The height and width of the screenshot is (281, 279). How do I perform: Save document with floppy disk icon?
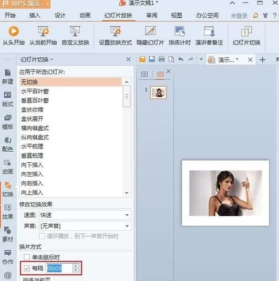pos(152,59)
